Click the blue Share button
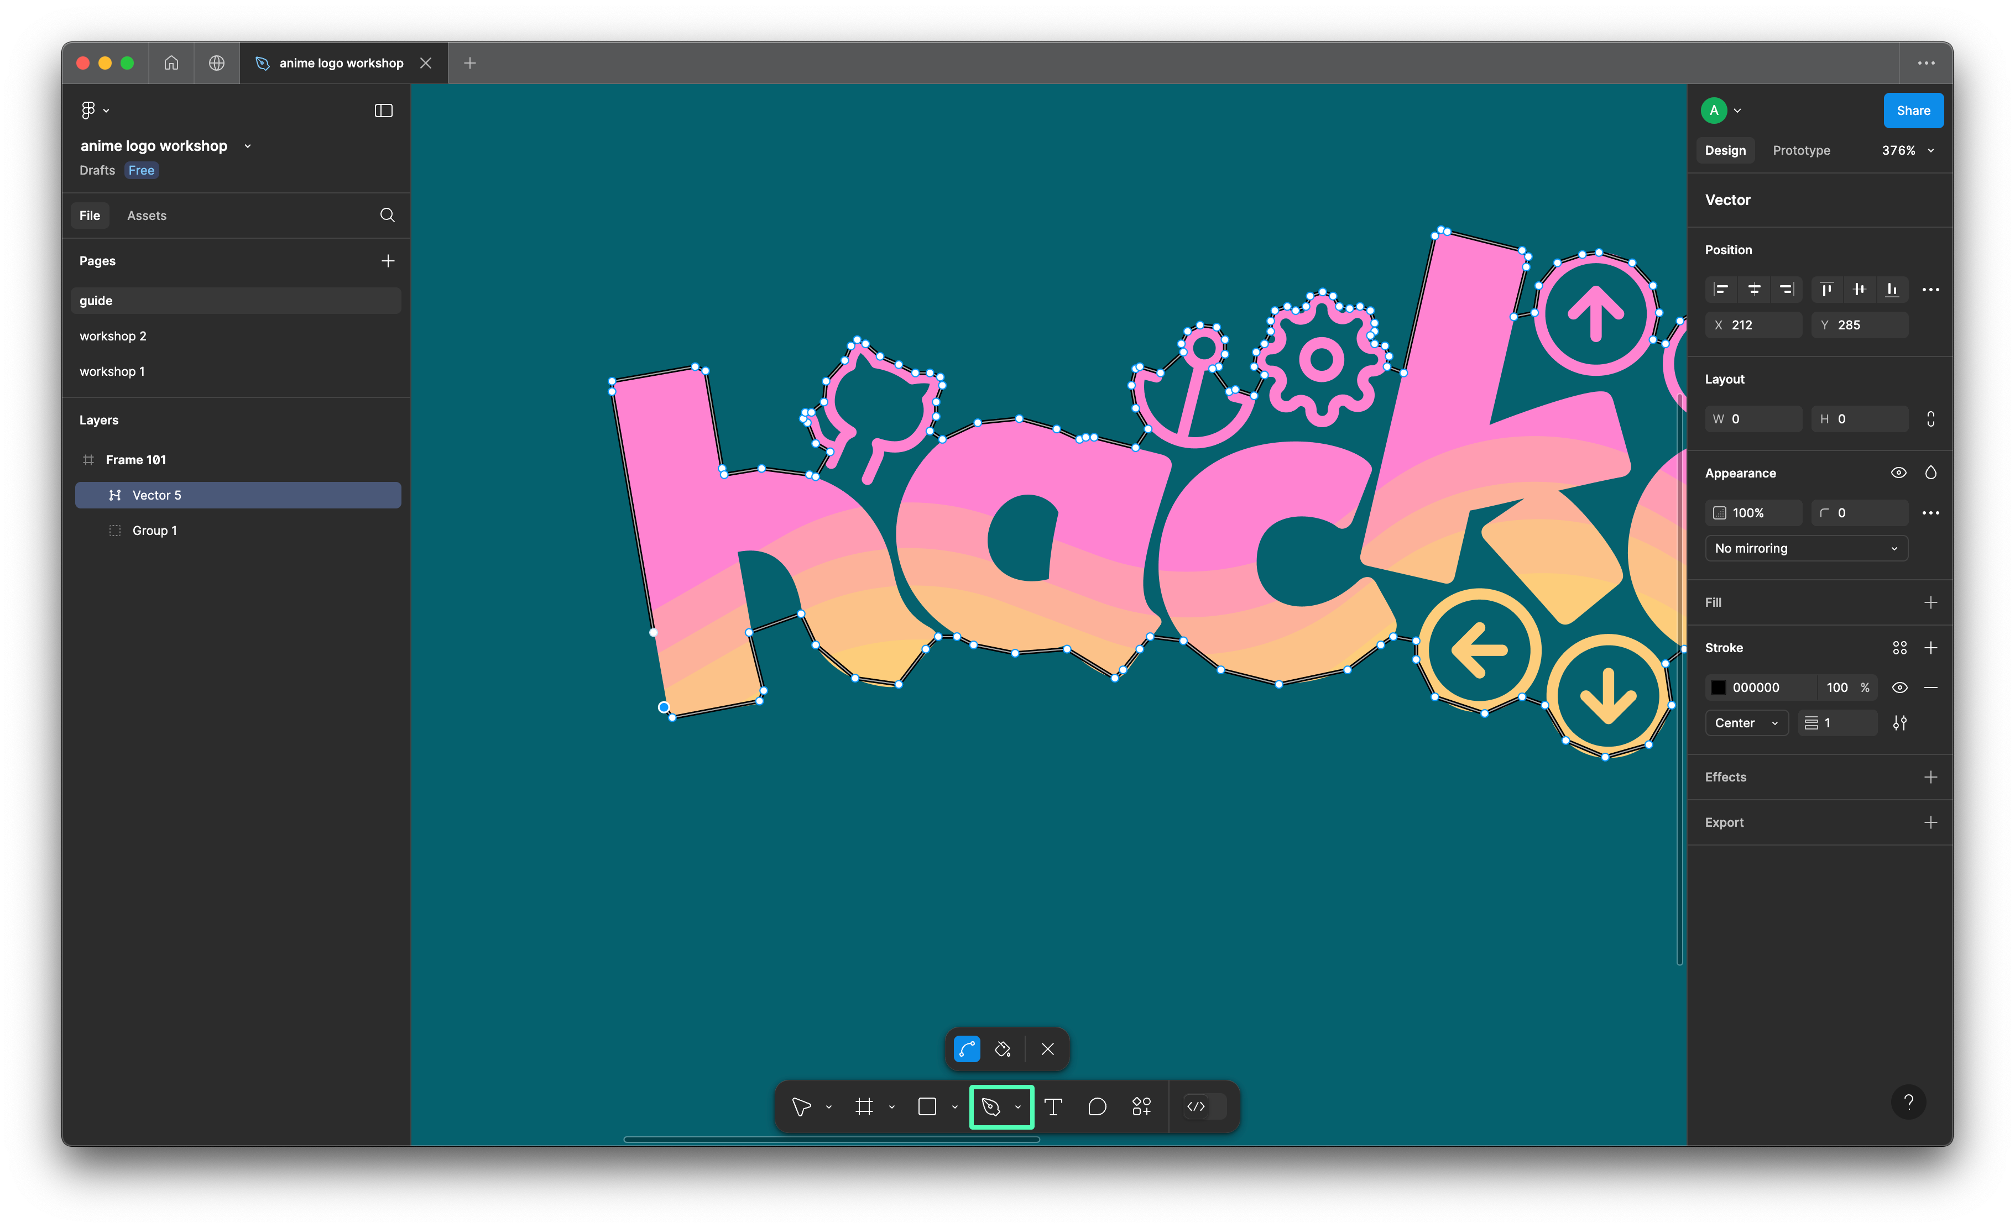 coord(1913,111)
